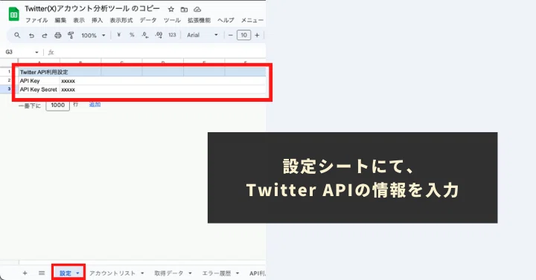Click the 1000 rows input field
The height and width of the screenshot is (280, 536).
coord(58,105)
